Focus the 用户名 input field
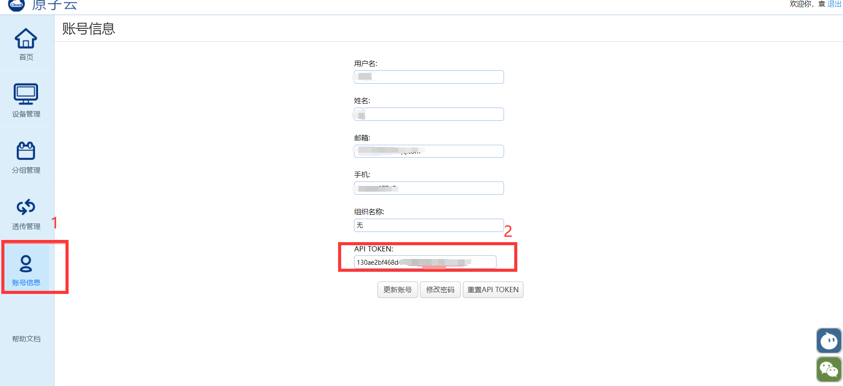843x386 pixels. click(x=429, y=77)
